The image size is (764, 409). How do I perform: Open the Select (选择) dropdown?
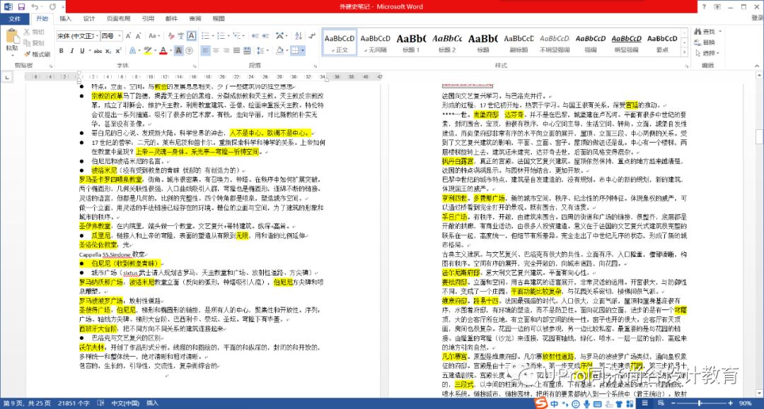tap(707, 53)
